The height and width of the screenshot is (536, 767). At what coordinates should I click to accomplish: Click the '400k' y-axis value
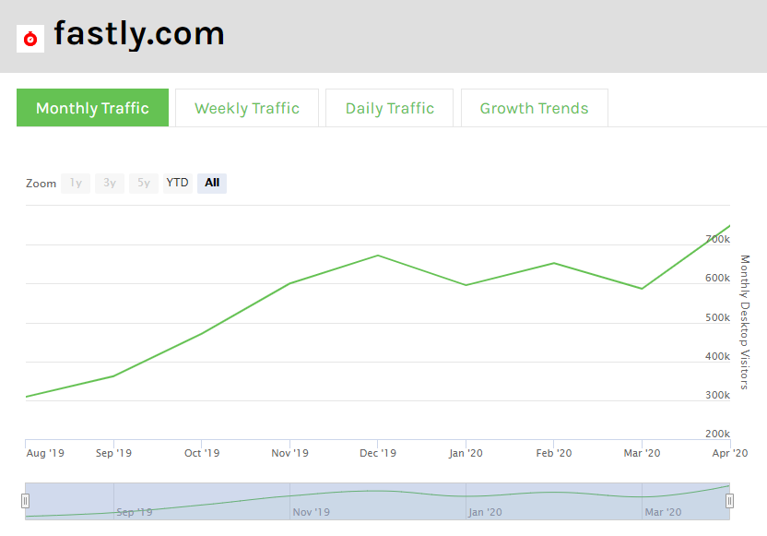(x=717, y=356)
